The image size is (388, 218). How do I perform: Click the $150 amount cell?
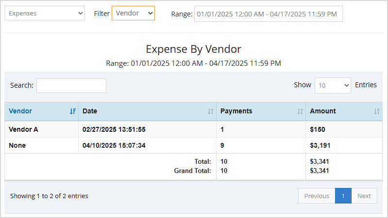pos(344,129)
